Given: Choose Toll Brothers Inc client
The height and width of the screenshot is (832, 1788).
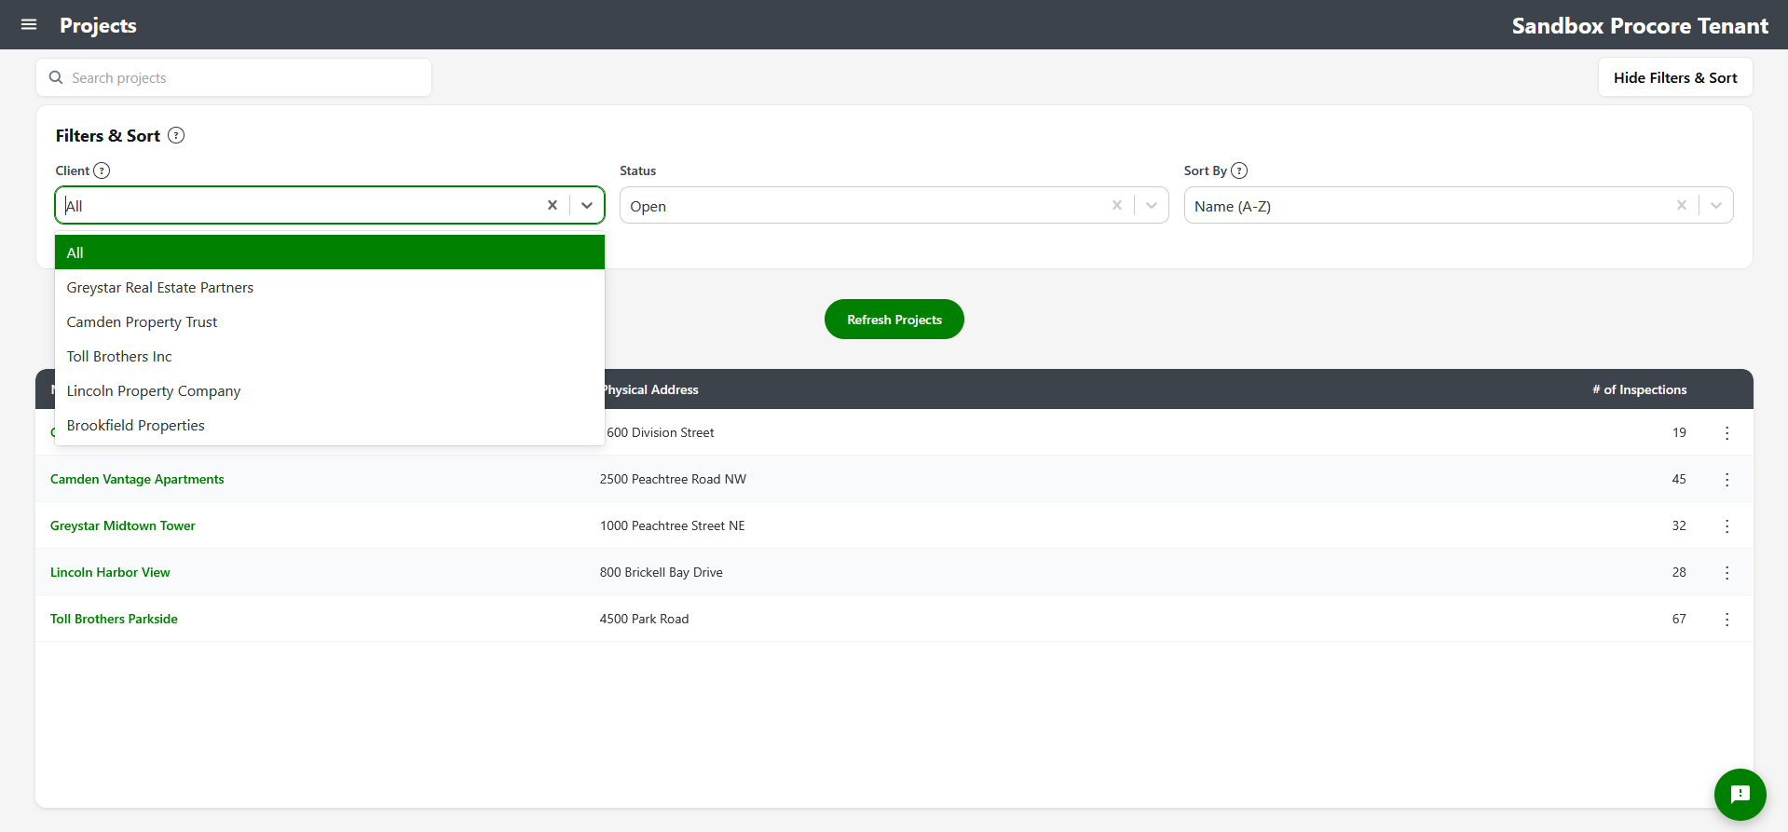Looking at the screenshot, I should click(x=330, y=356).
